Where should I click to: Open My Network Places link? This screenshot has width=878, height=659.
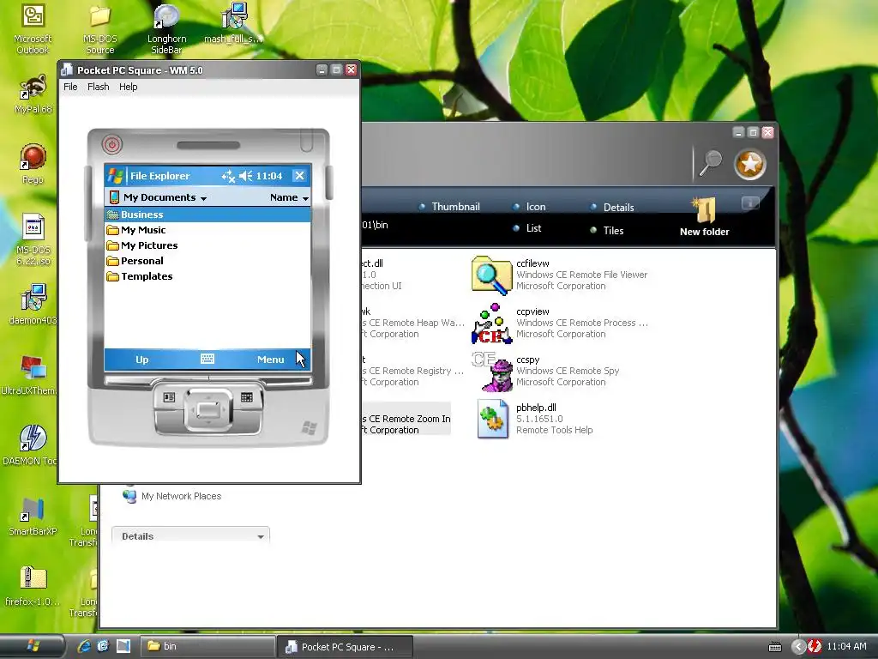point(172,496)
